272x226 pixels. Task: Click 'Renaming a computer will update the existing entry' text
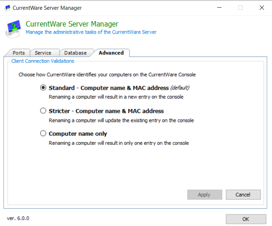pyautogui.click(x=121, y=121)
